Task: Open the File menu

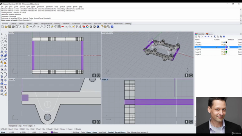Action: 2,7
